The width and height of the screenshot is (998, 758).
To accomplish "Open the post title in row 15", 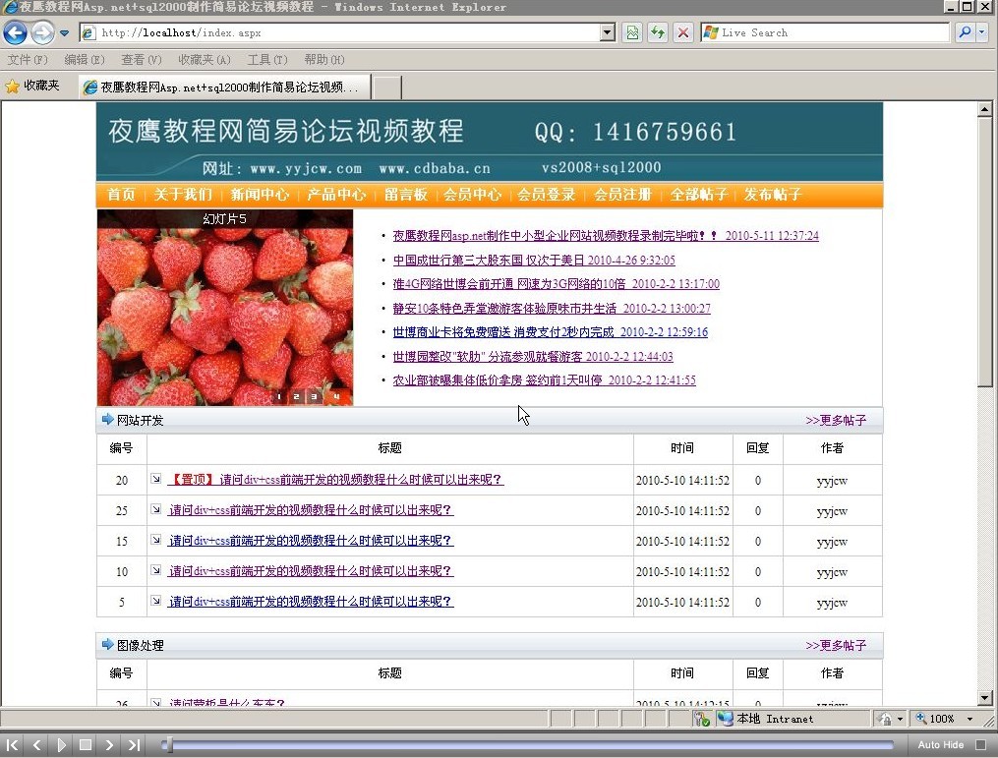I will tap(311, 541).
